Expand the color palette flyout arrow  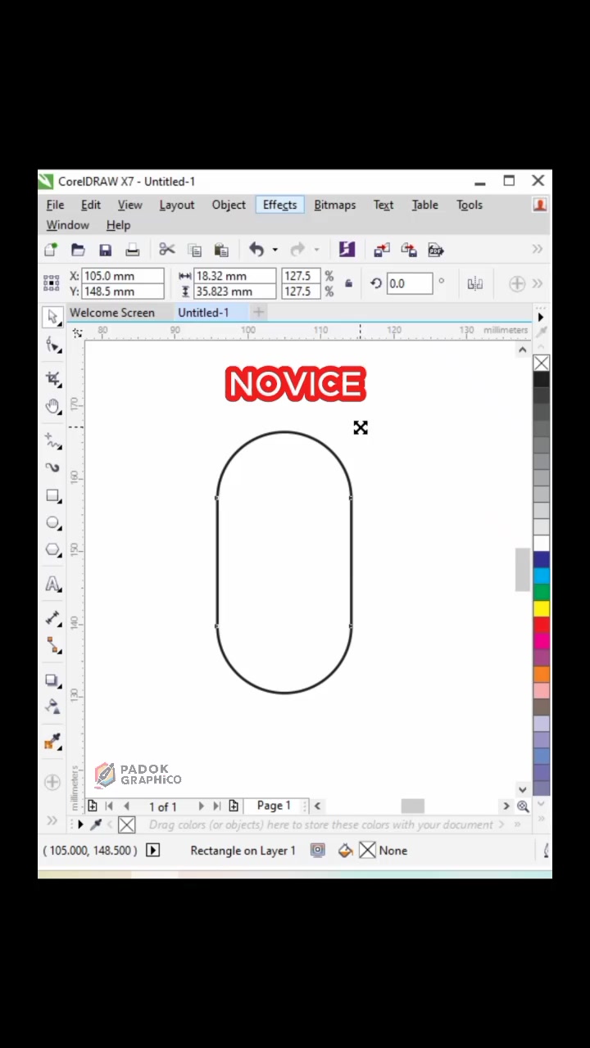[x=541, y=317]
